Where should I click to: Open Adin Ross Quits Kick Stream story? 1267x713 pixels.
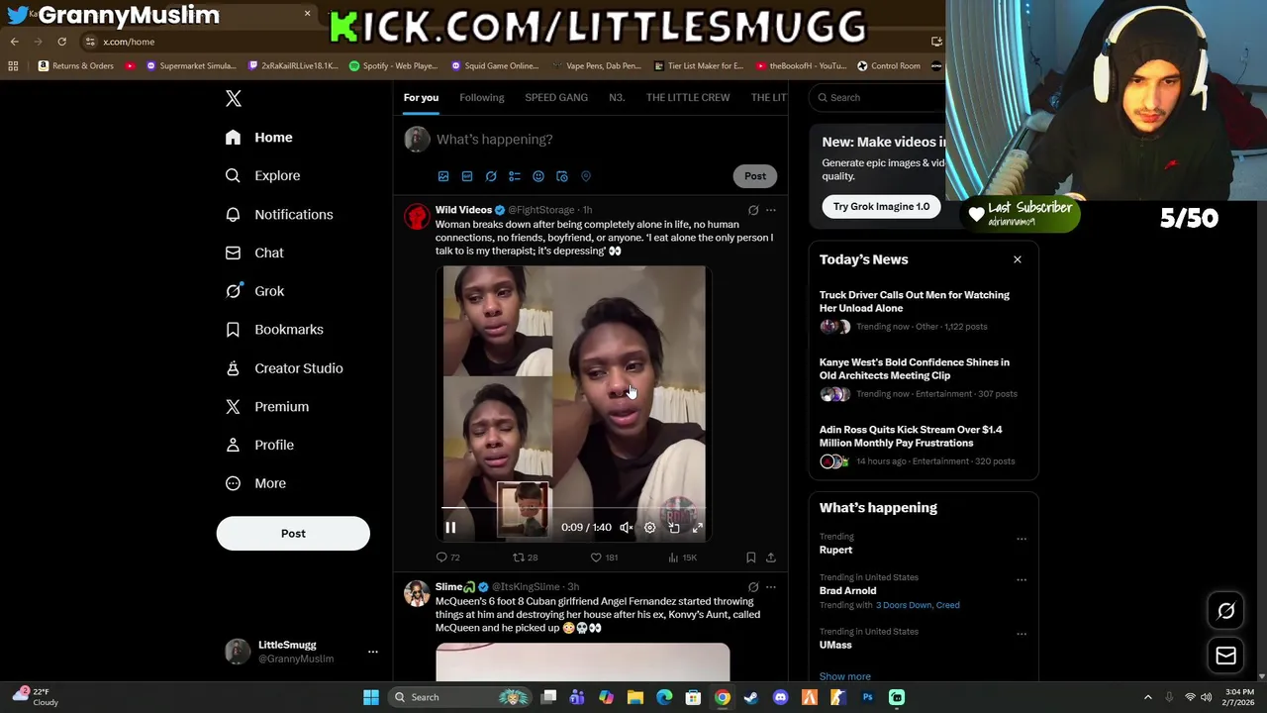click(x=911, y=437)
